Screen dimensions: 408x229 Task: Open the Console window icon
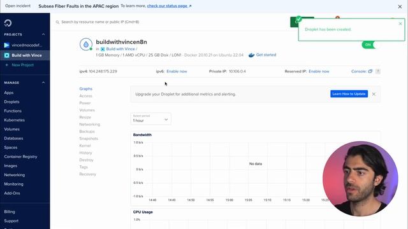tap(370, 71)
